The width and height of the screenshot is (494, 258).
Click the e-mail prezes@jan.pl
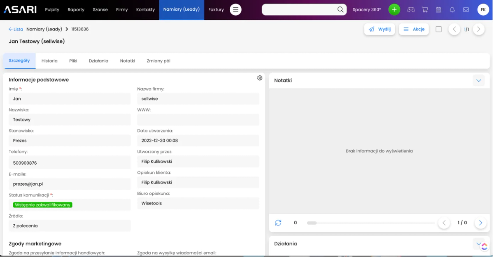point(28,184)
